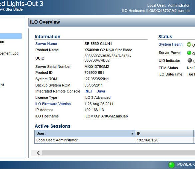Screen dimensions: 195x169
Task: Click the User: column header
Action: point(85,133)
